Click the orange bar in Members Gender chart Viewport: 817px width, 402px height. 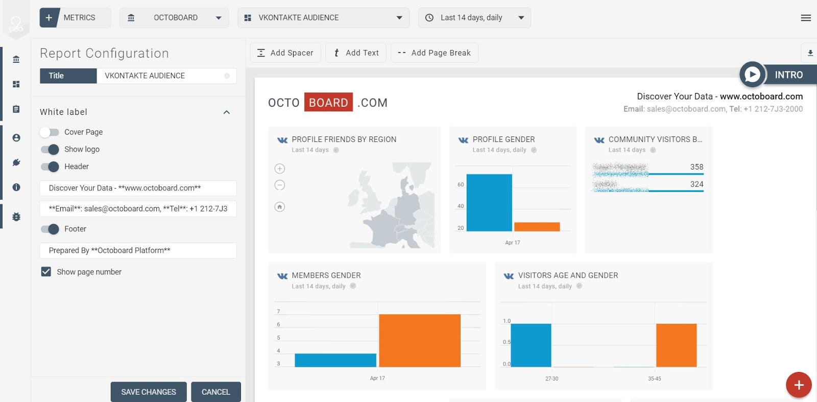pos(420,341)
